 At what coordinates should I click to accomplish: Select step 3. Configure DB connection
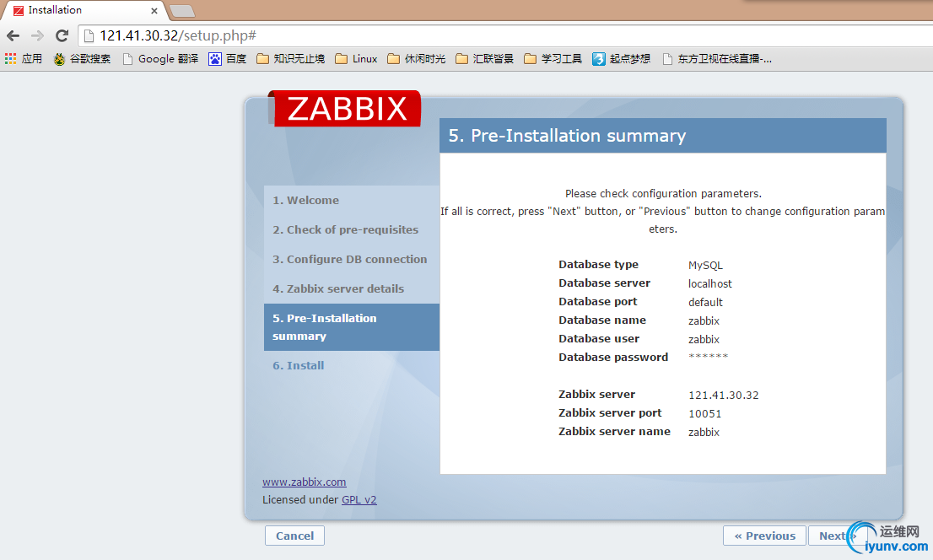coord(350,260)
